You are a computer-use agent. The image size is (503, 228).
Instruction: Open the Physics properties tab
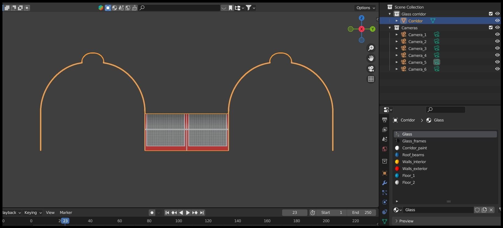384,202
